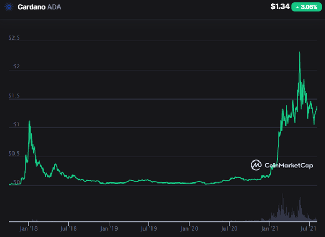
Task: Click the January 2018 price peak
Action: click(x=30, y=121)
